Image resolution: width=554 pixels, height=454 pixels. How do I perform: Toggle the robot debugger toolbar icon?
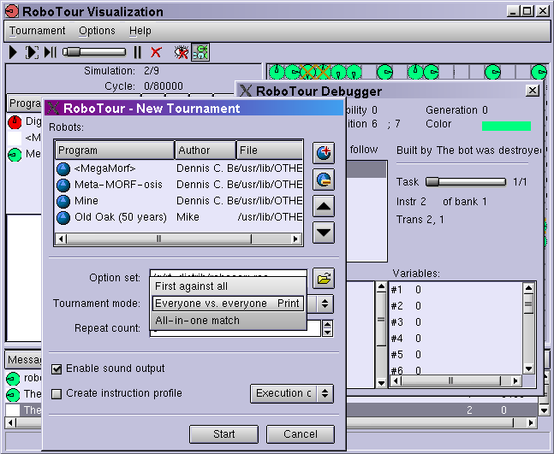(x=200, y=52)
